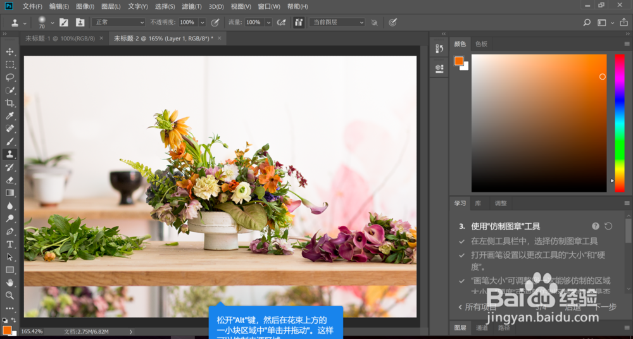Select the Lasso tool
The width and height of the screenshot is (633, 339).
point(10,78)
